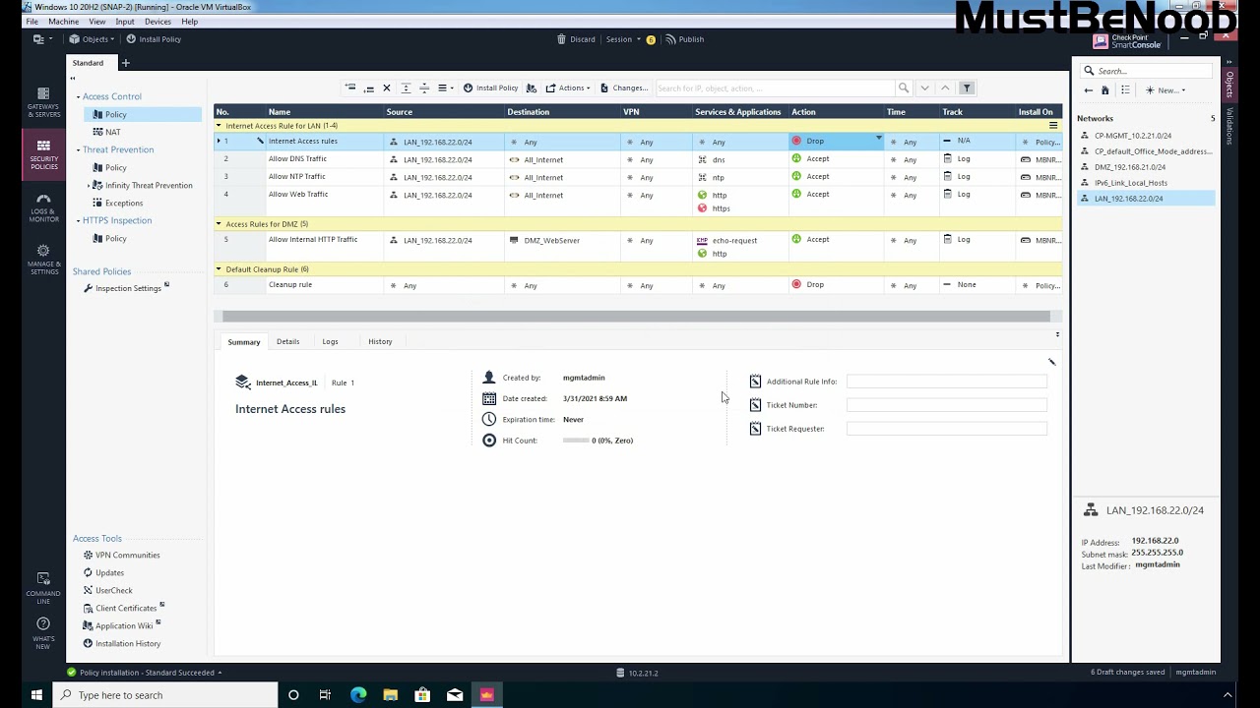
Task: Open Task View on taskbar
Action: pyautogui.click(x=325, y=694)
